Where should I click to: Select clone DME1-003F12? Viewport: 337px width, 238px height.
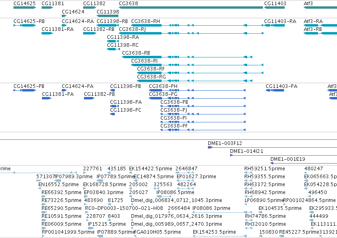(225, 143)
